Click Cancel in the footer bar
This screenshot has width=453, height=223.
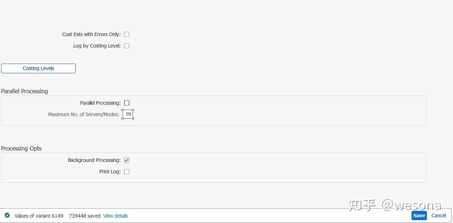point(438,215)
